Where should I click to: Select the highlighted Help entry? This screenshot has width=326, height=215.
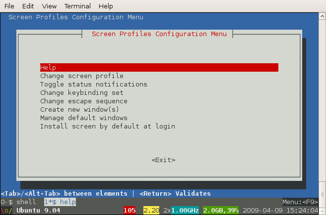click(159, 68)
